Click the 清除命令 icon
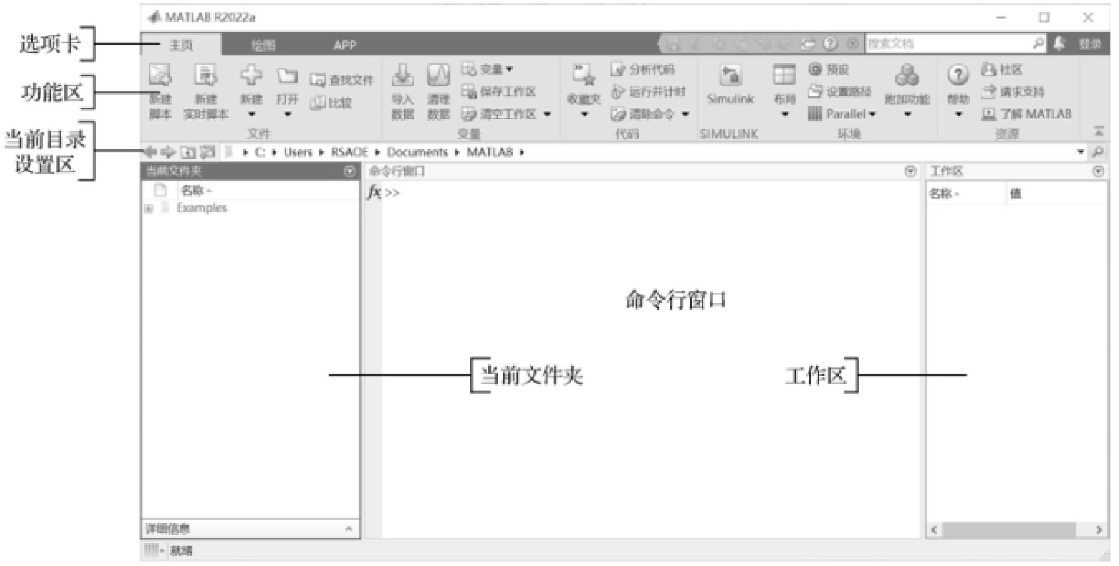Screen dimensions: 1119x566 click(x=618, y=115)
